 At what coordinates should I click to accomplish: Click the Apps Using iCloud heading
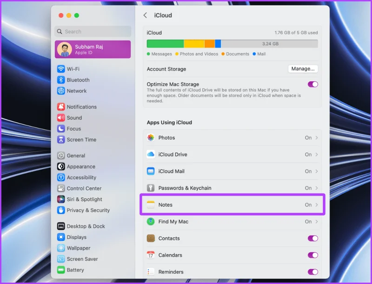[169, 122]
